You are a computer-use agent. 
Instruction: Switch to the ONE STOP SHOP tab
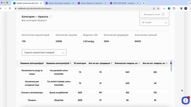coord(124,3)
